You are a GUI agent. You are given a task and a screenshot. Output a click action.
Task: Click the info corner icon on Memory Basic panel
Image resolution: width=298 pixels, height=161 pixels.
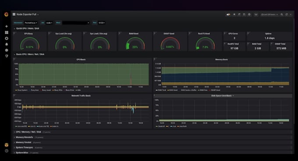pyautogui.click(x=155, y=59)
